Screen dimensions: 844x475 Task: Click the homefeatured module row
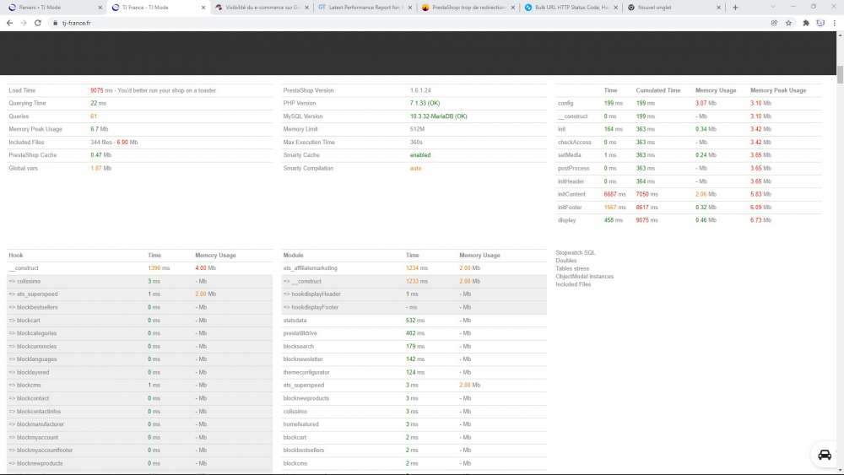pyautogui.click(x=414, y=424)
